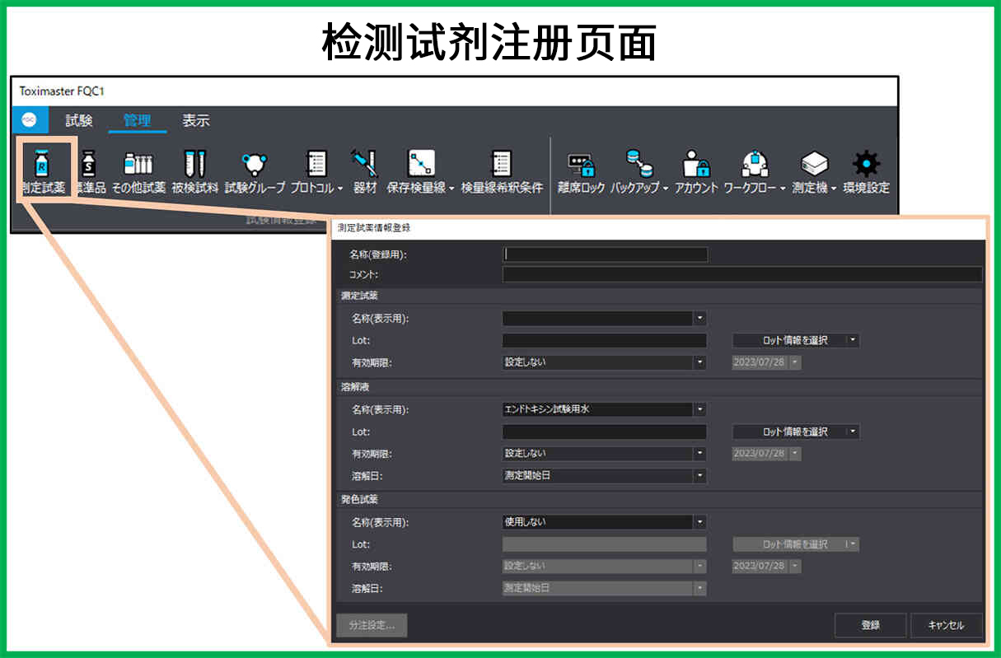This screenshot has width=1001, height=658.
Task: Click the Toximaster FQC1 window title
Action: pos(62,91)
